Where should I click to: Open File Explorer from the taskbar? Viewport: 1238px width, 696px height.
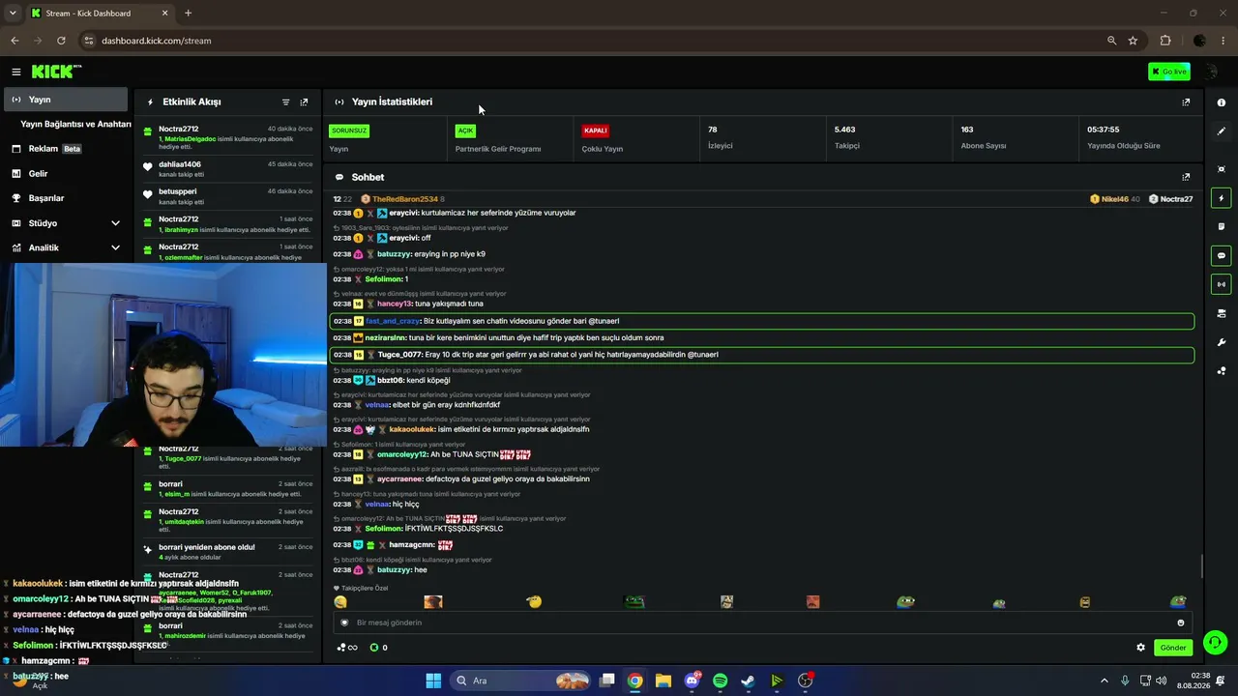663,681
